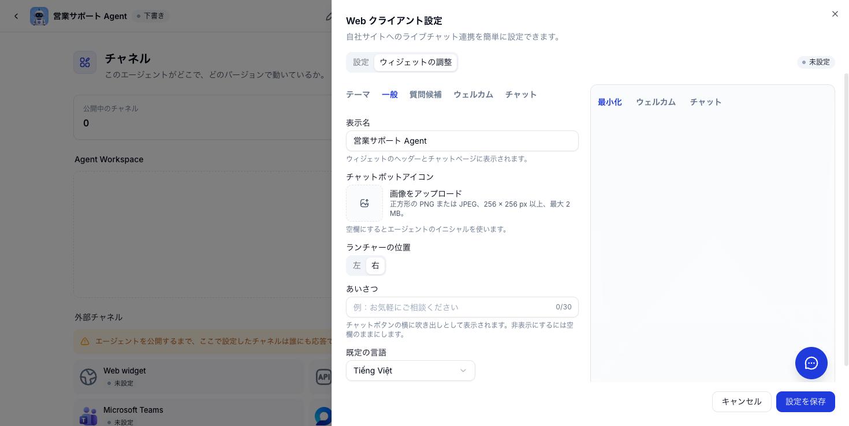This screenshot has height=426, width=849.
Task: Click the edit pencil icon next to 下書き
Action: pyautogui.click(x=329, y=16)
